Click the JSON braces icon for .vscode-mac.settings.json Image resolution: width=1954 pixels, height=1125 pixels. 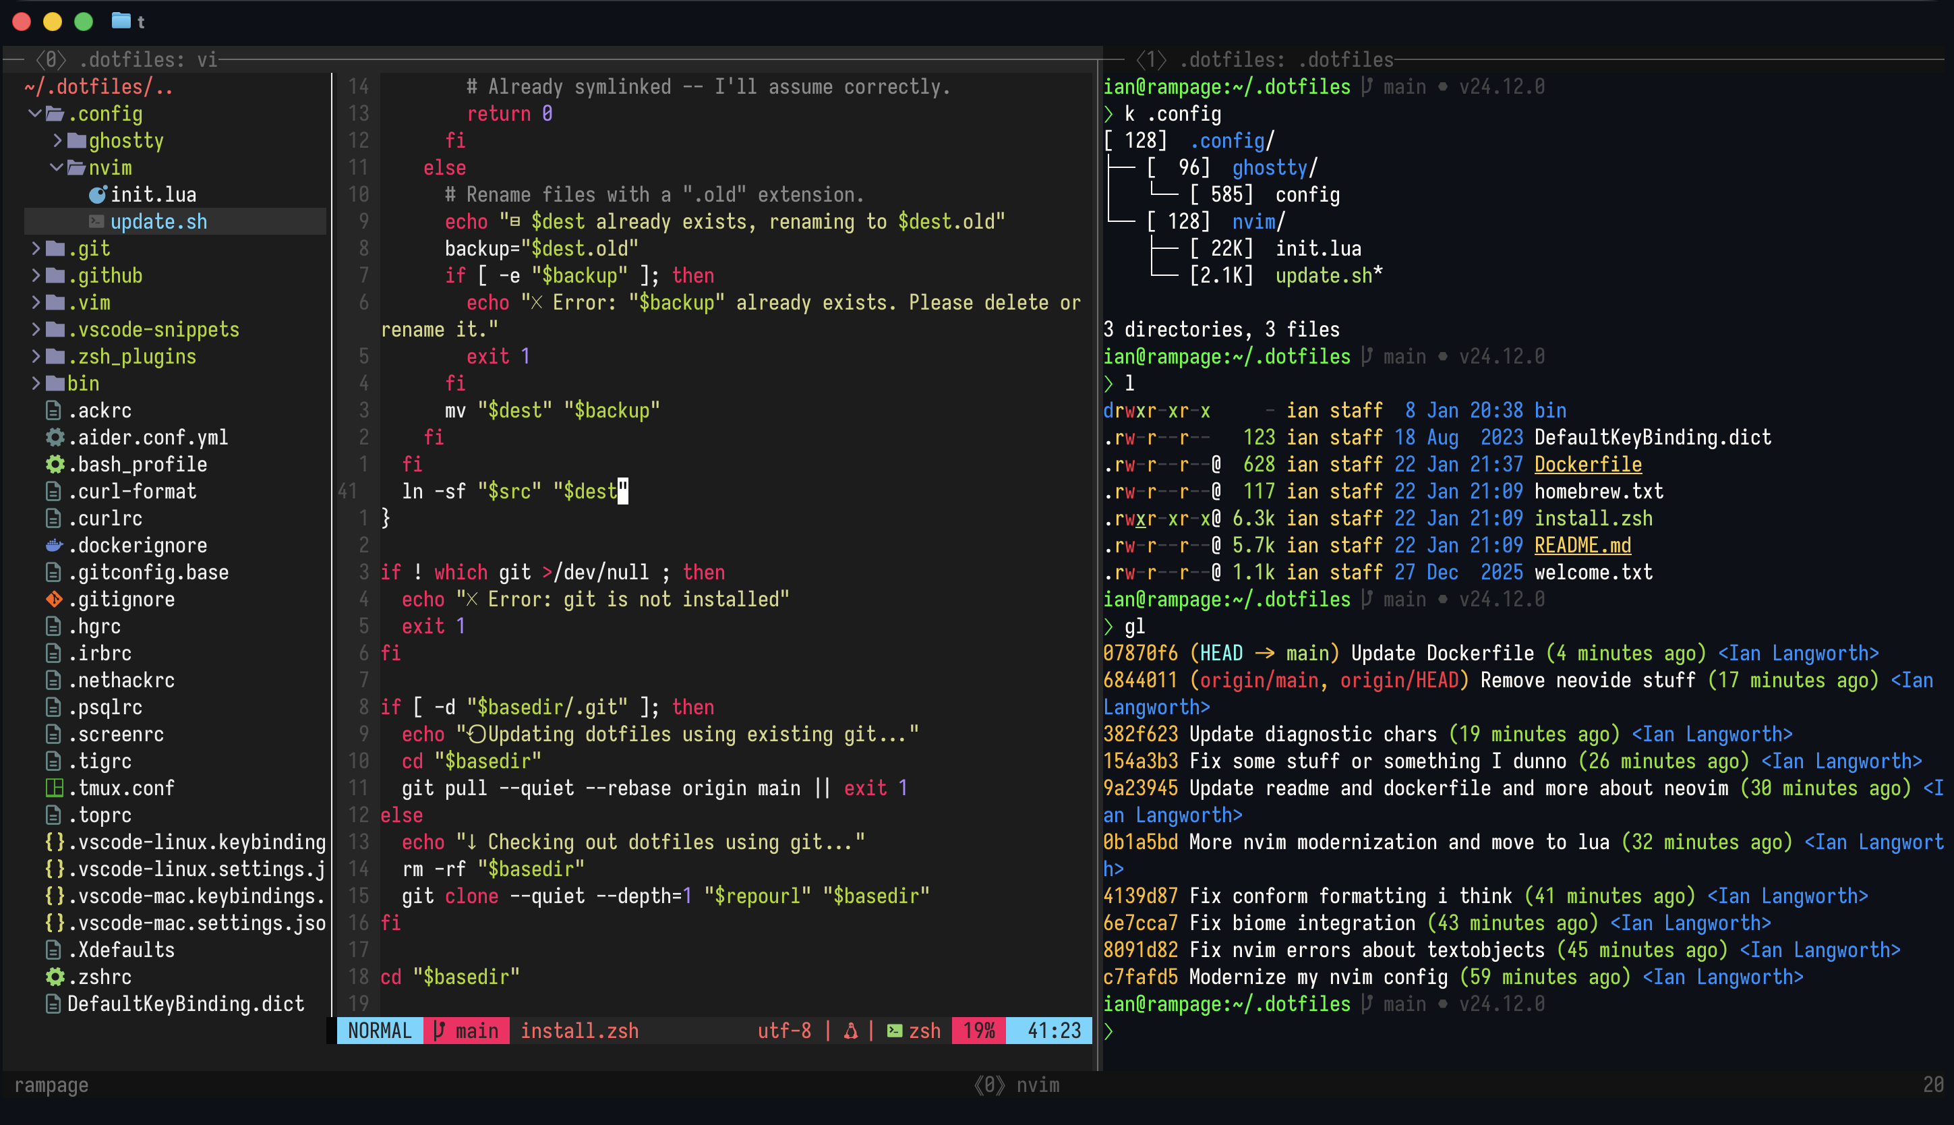54,923
